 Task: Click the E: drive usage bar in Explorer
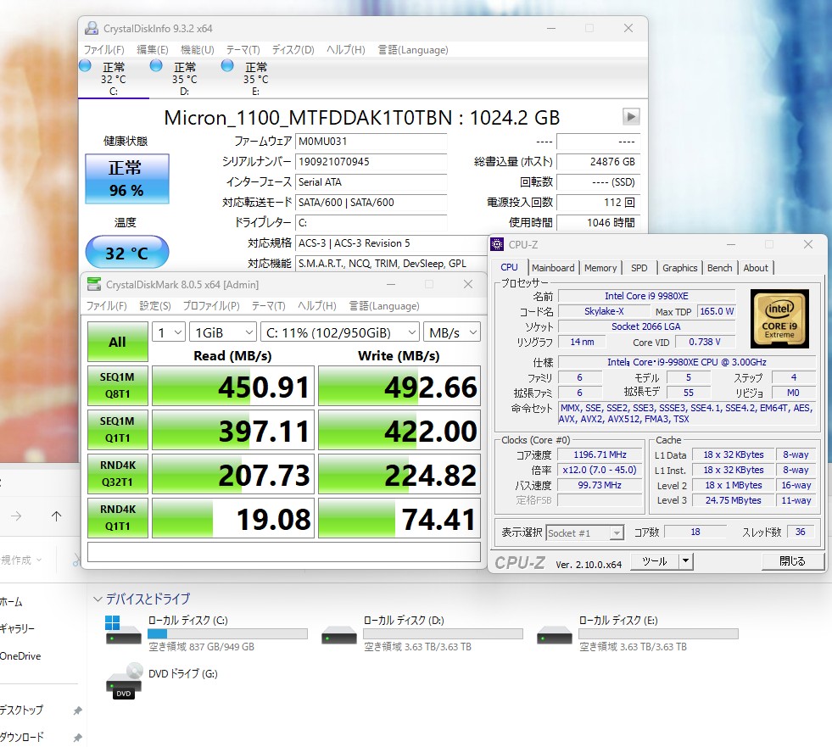tap(658, 633)
